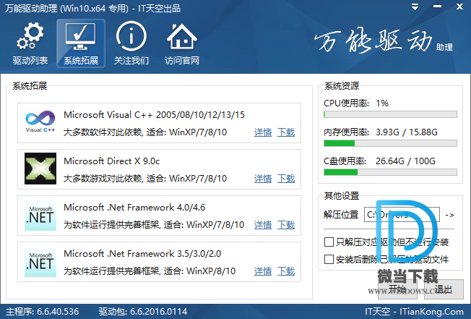Click the Microsoft .Net Framework 3.5/3.0/2.0 title
Screen dimensions: 471x319
click(142, 254)
